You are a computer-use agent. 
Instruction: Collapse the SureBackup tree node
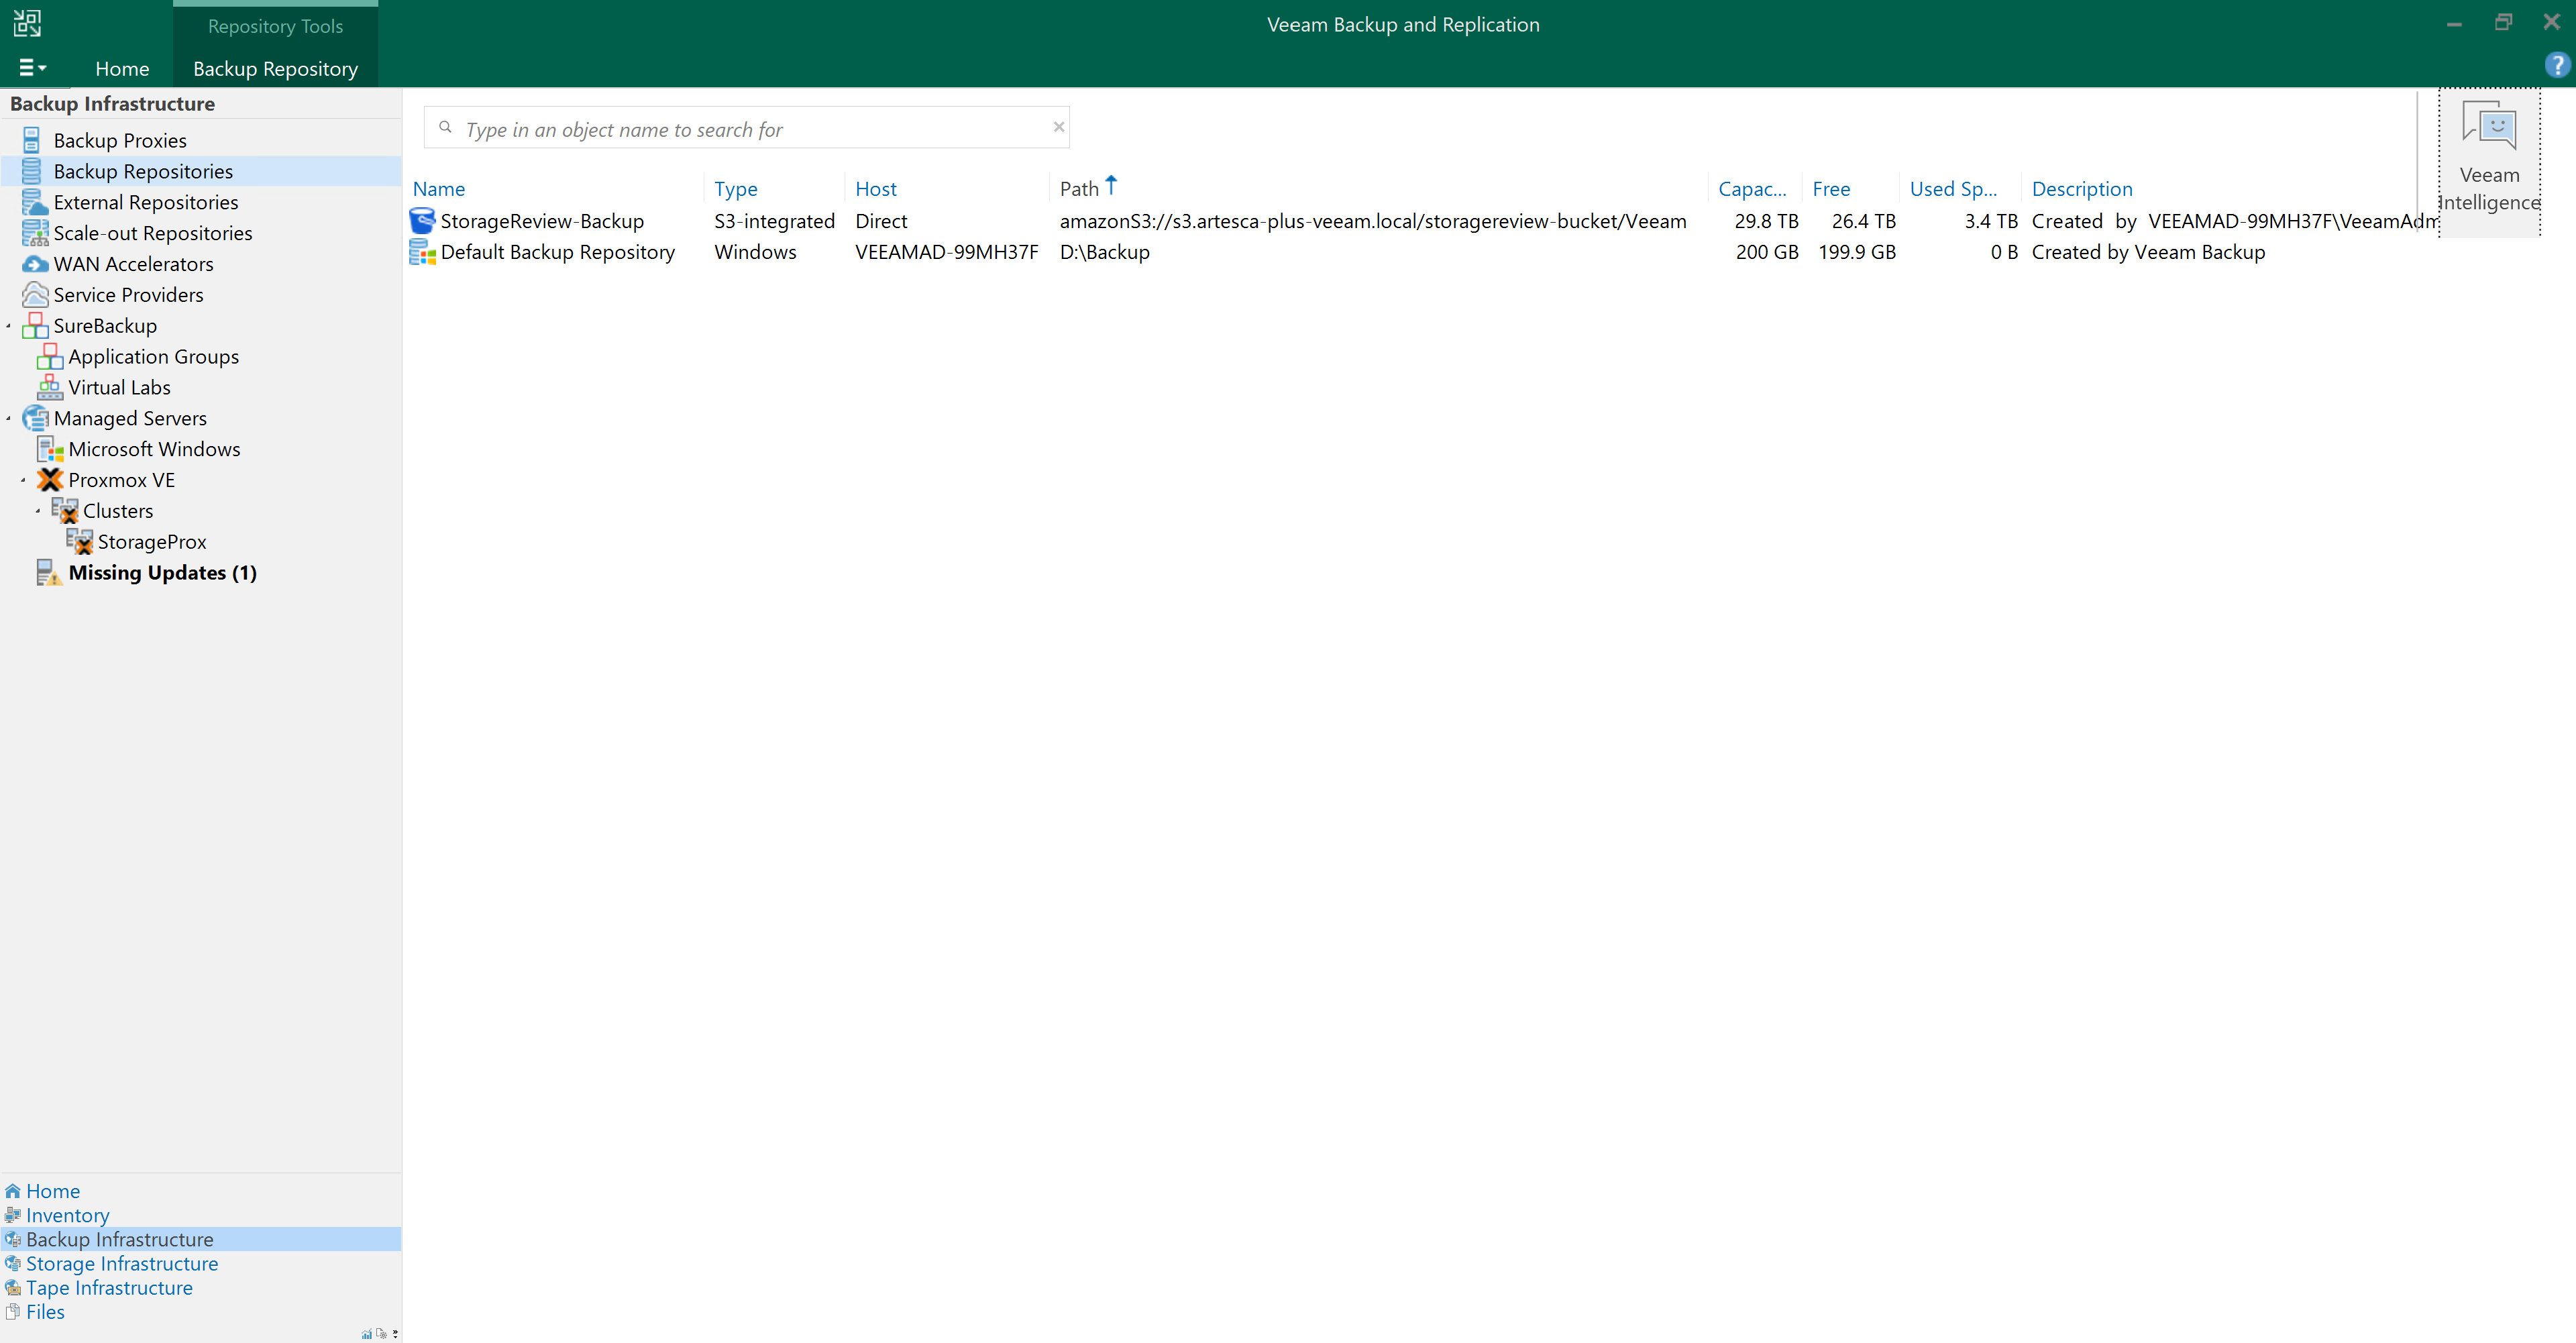(9, 326)
